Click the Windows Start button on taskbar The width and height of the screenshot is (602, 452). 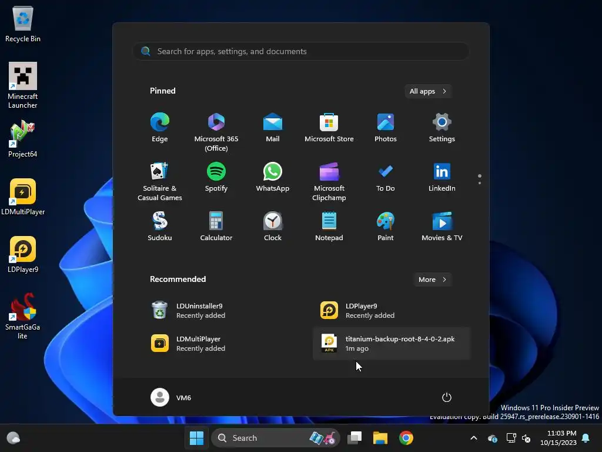pos(196,438)
